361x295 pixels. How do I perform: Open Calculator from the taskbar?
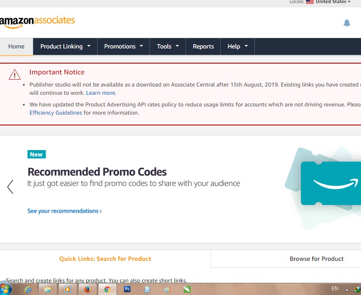(147, 289)
